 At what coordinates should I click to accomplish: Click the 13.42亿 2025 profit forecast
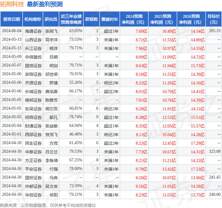pos(169,169)
